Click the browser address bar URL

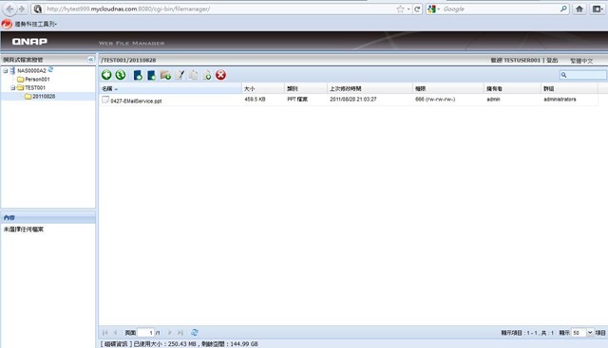click(x=128, y=9)
